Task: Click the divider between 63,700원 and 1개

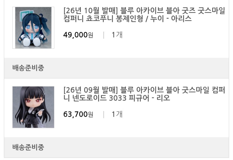Action: (x=104, y=115)
